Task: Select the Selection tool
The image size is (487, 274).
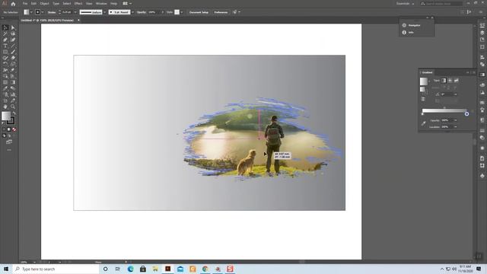Action: click(x=5, y=27)
